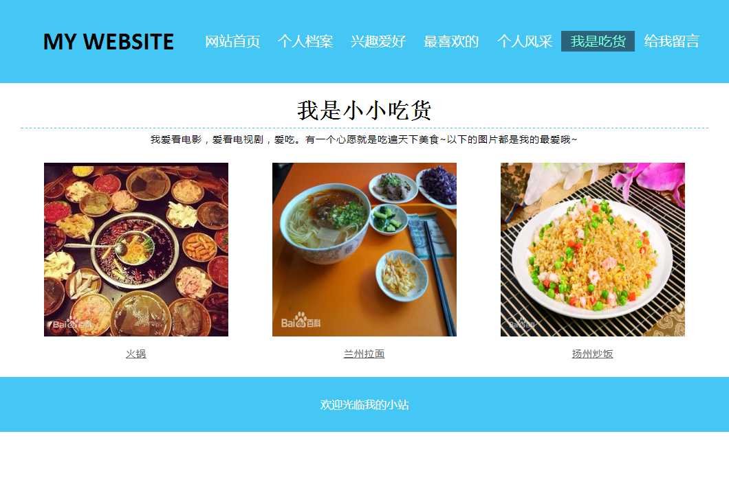The width and height of the screenshot is (729, 504).
Task: Follow the 兰州拉面 caption link
Action: point(364,354)
